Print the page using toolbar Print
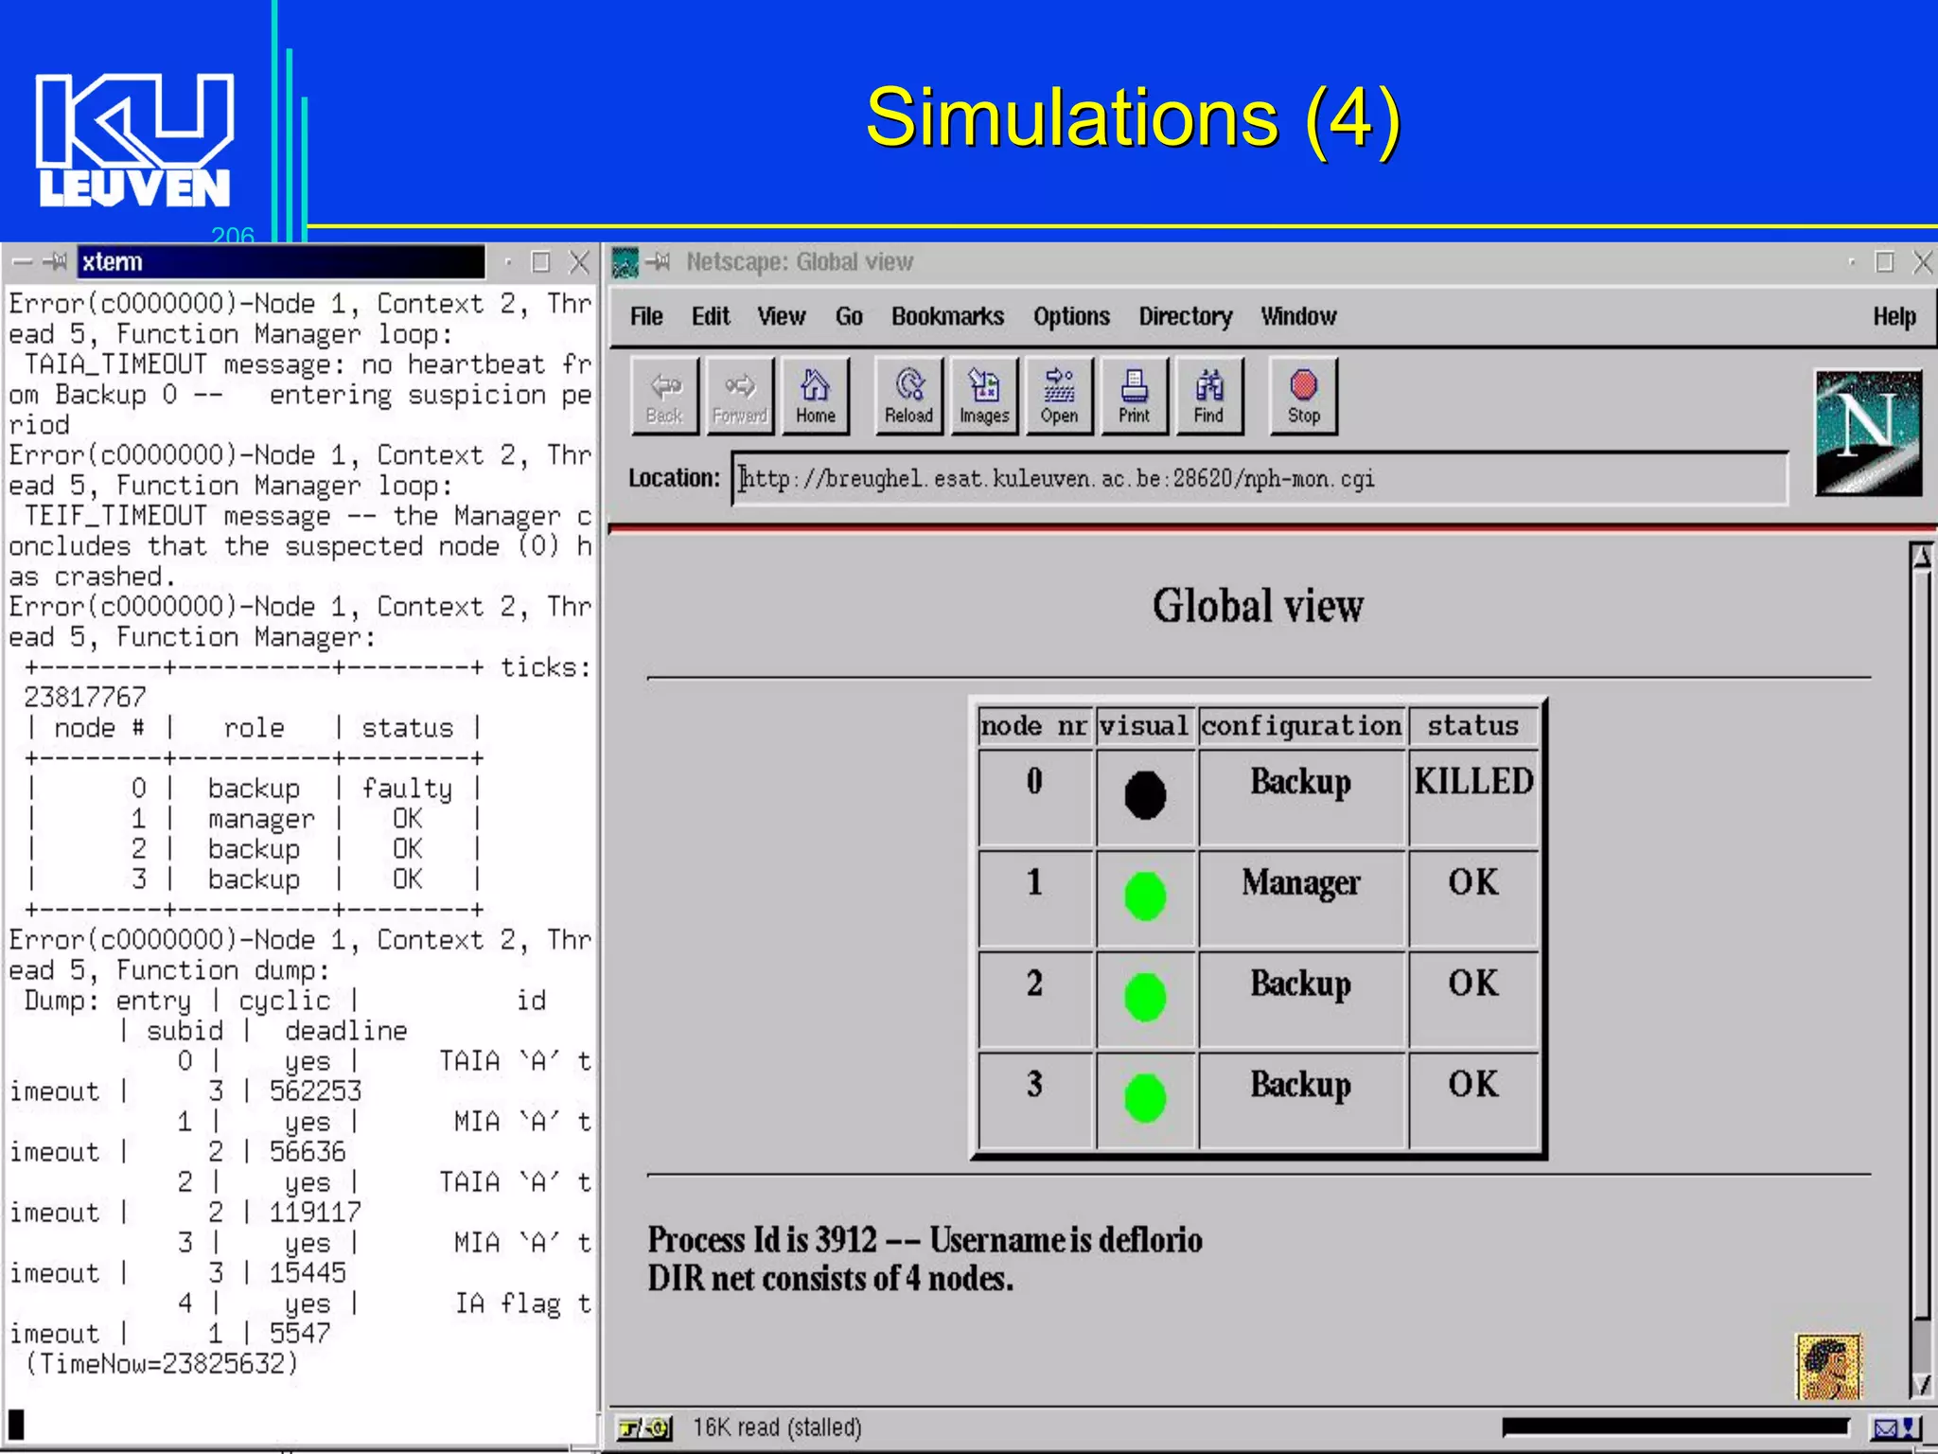Image resolution: width=1938 pixels, height=1454 pixels. [x=1134, y=396]
